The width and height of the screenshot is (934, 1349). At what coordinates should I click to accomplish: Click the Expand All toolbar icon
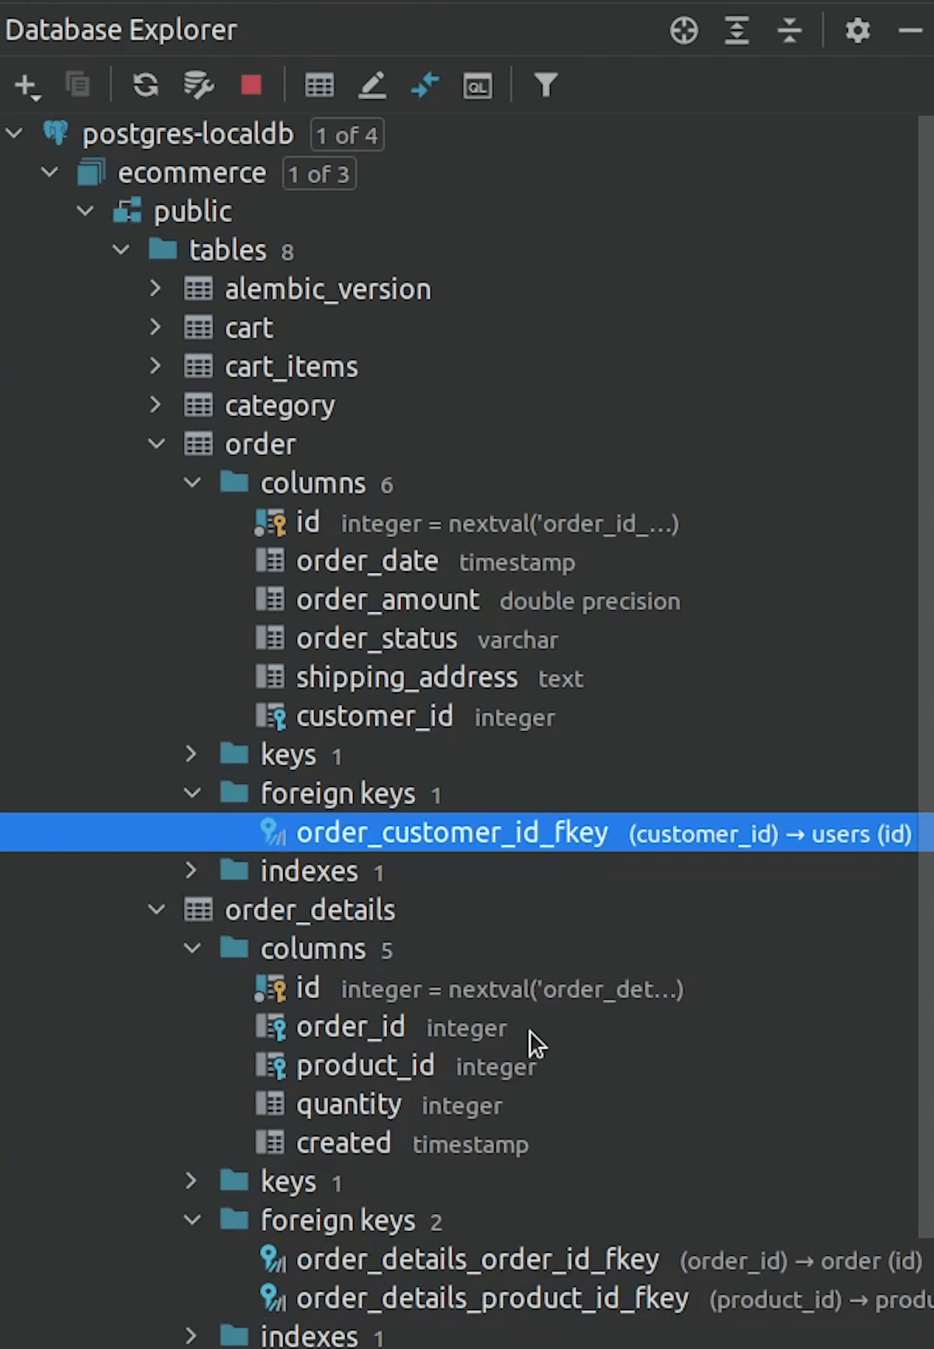[736, 31]
